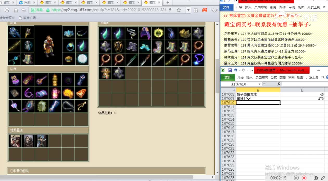The image size is (328, 181).
Task: Click the browser undo-back arrow icon
Action: point(24,10)
